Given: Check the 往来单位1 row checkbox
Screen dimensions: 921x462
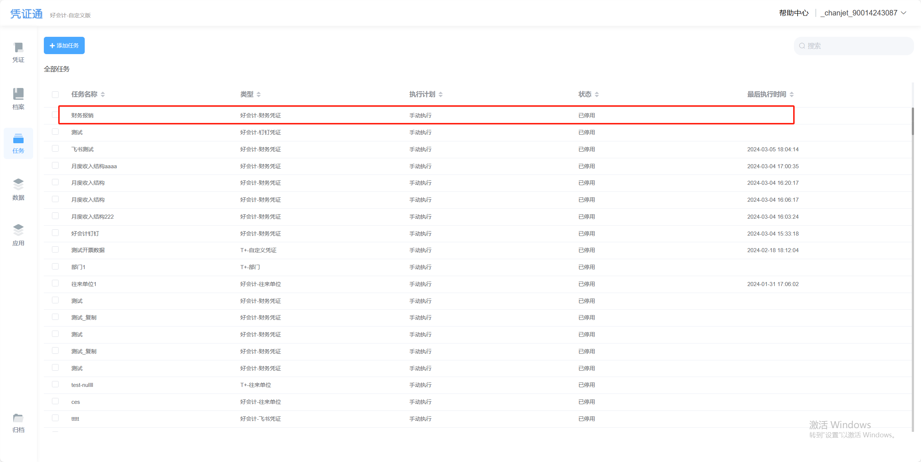Looking at the screenshot, I should pos(55,283).
